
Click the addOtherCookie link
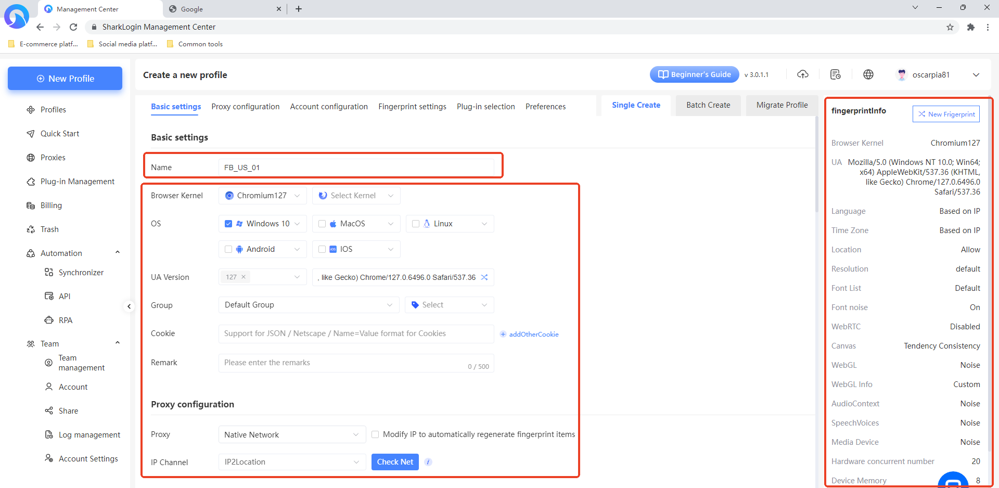click(533, 335)
